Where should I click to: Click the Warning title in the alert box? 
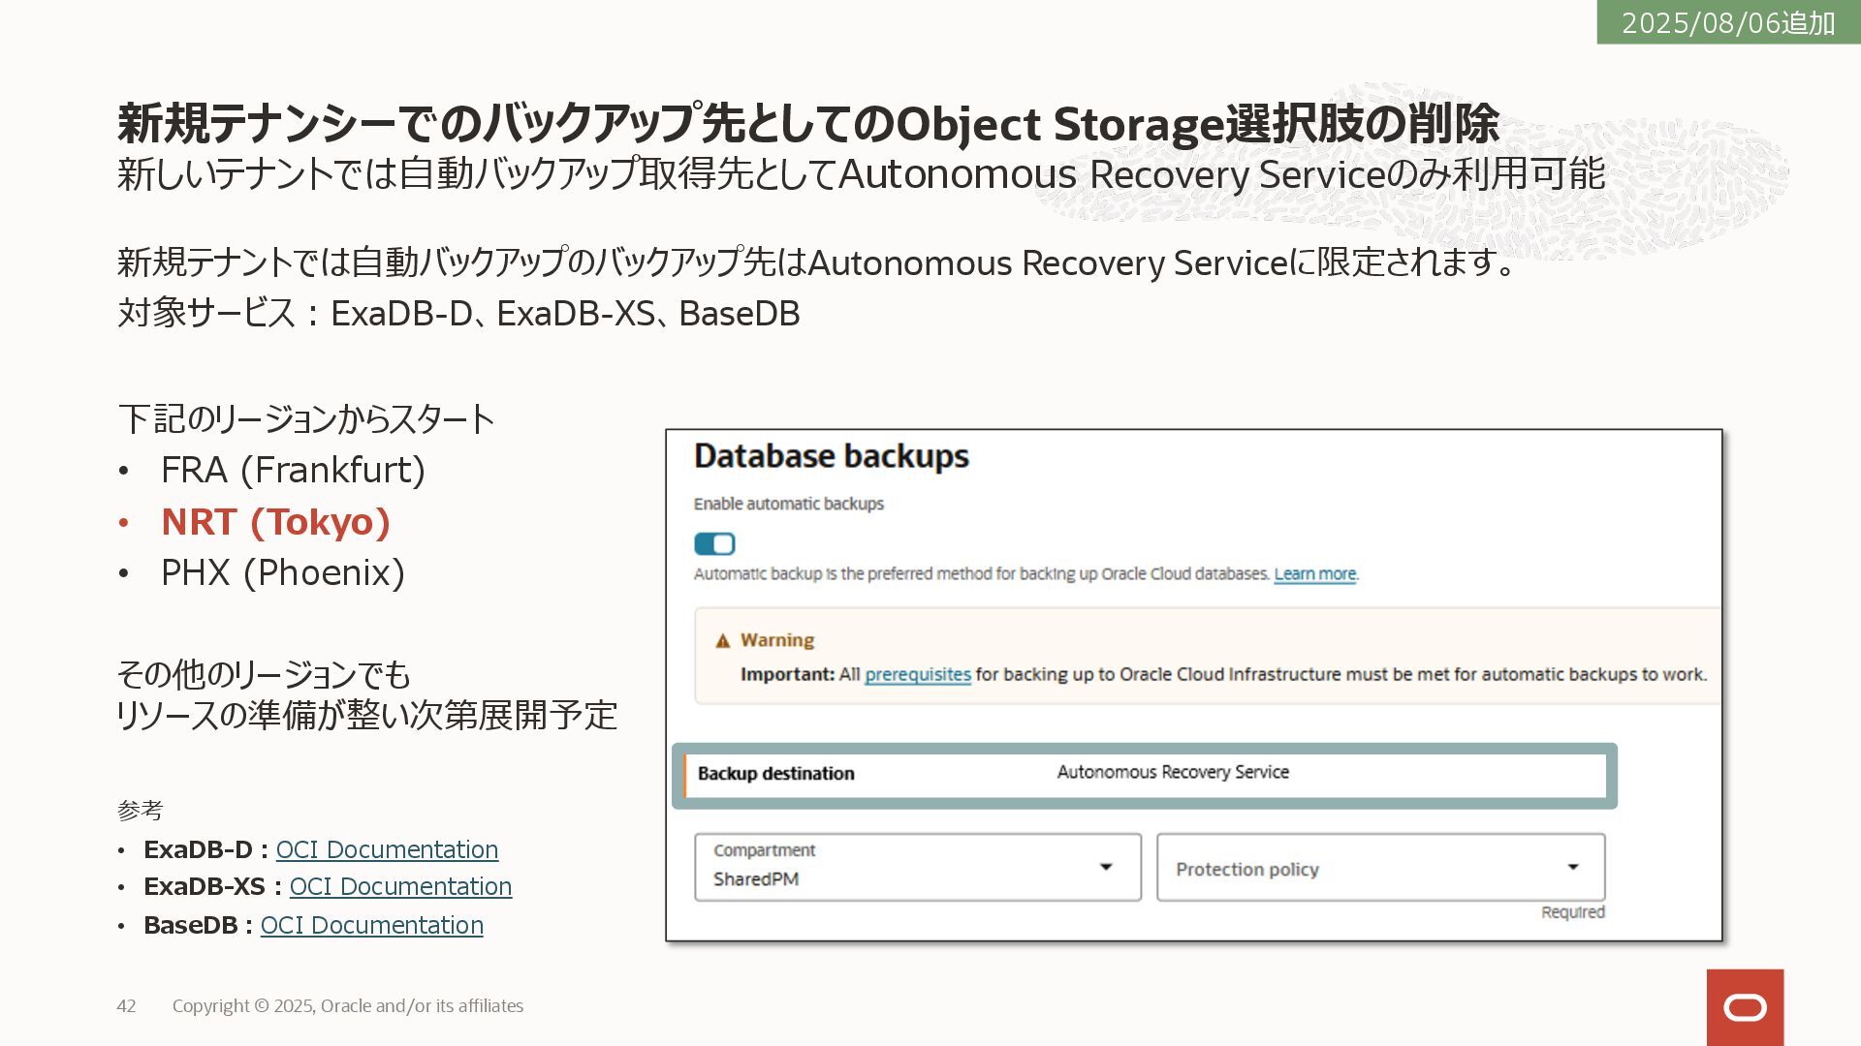pyautogui.click(x=777, y=640)
